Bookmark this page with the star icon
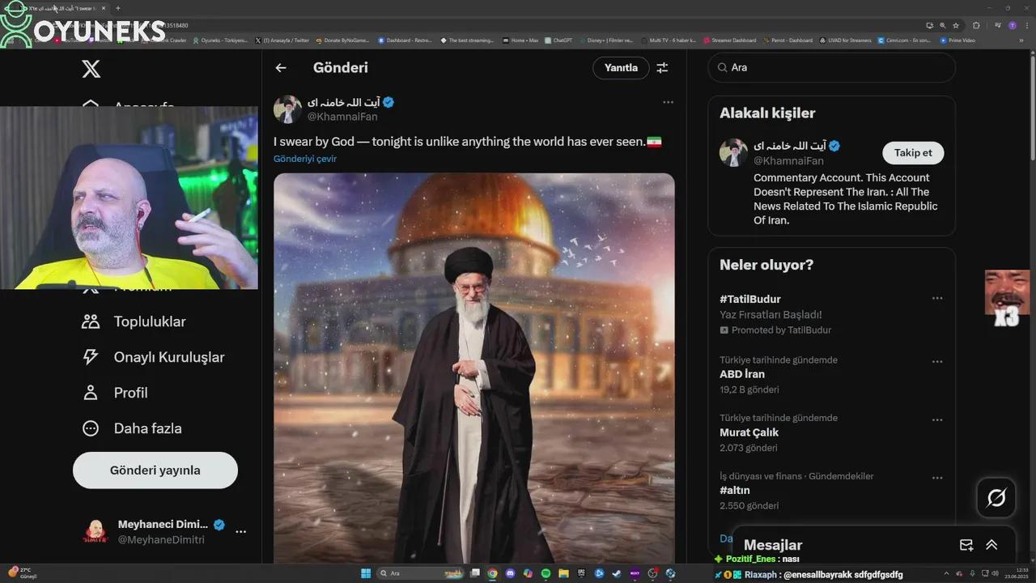Image resolution: width=1036 pixels, height=583 pixels. [x=956, y=25]
